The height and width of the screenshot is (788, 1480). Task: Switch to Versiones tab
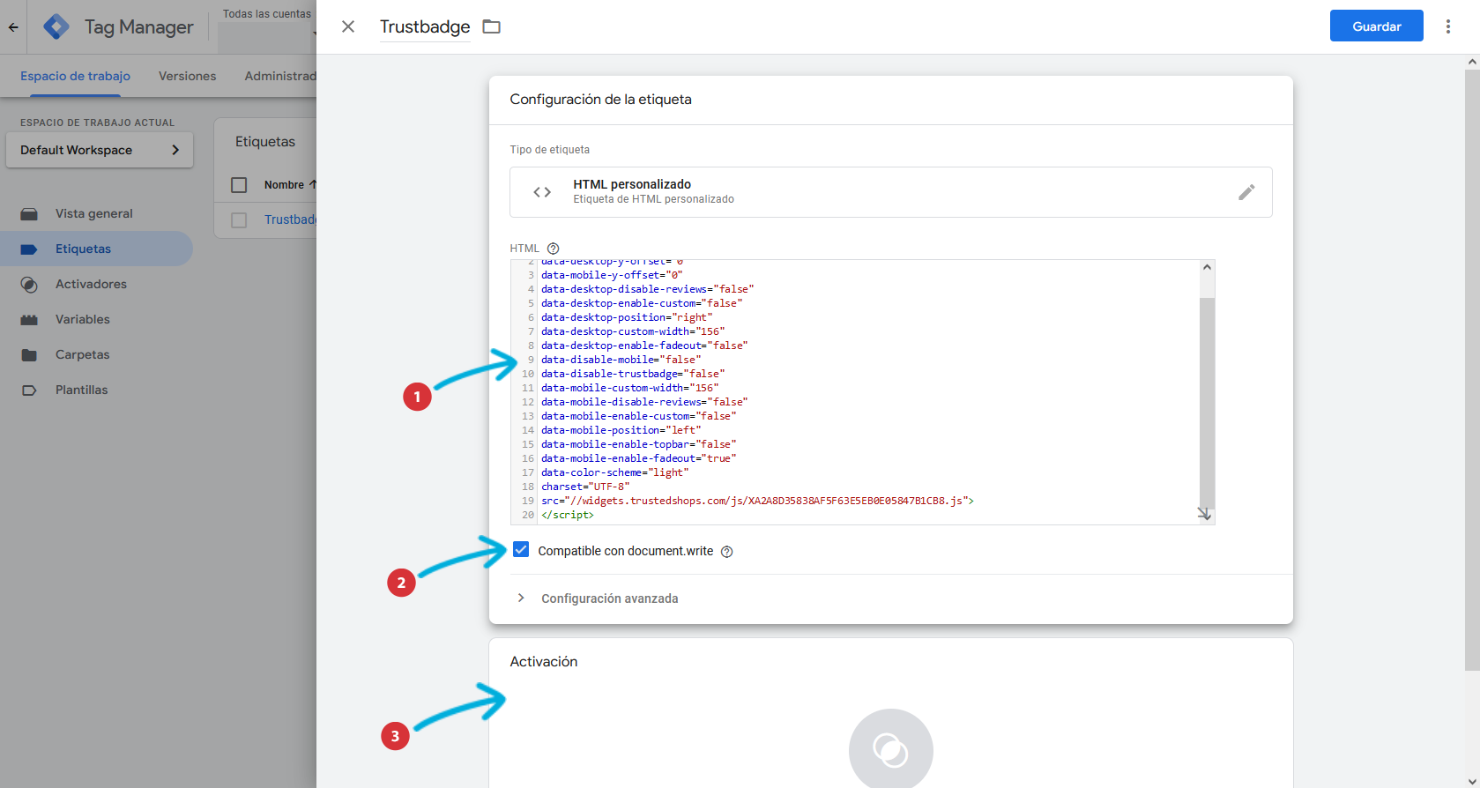click(187, 76)
